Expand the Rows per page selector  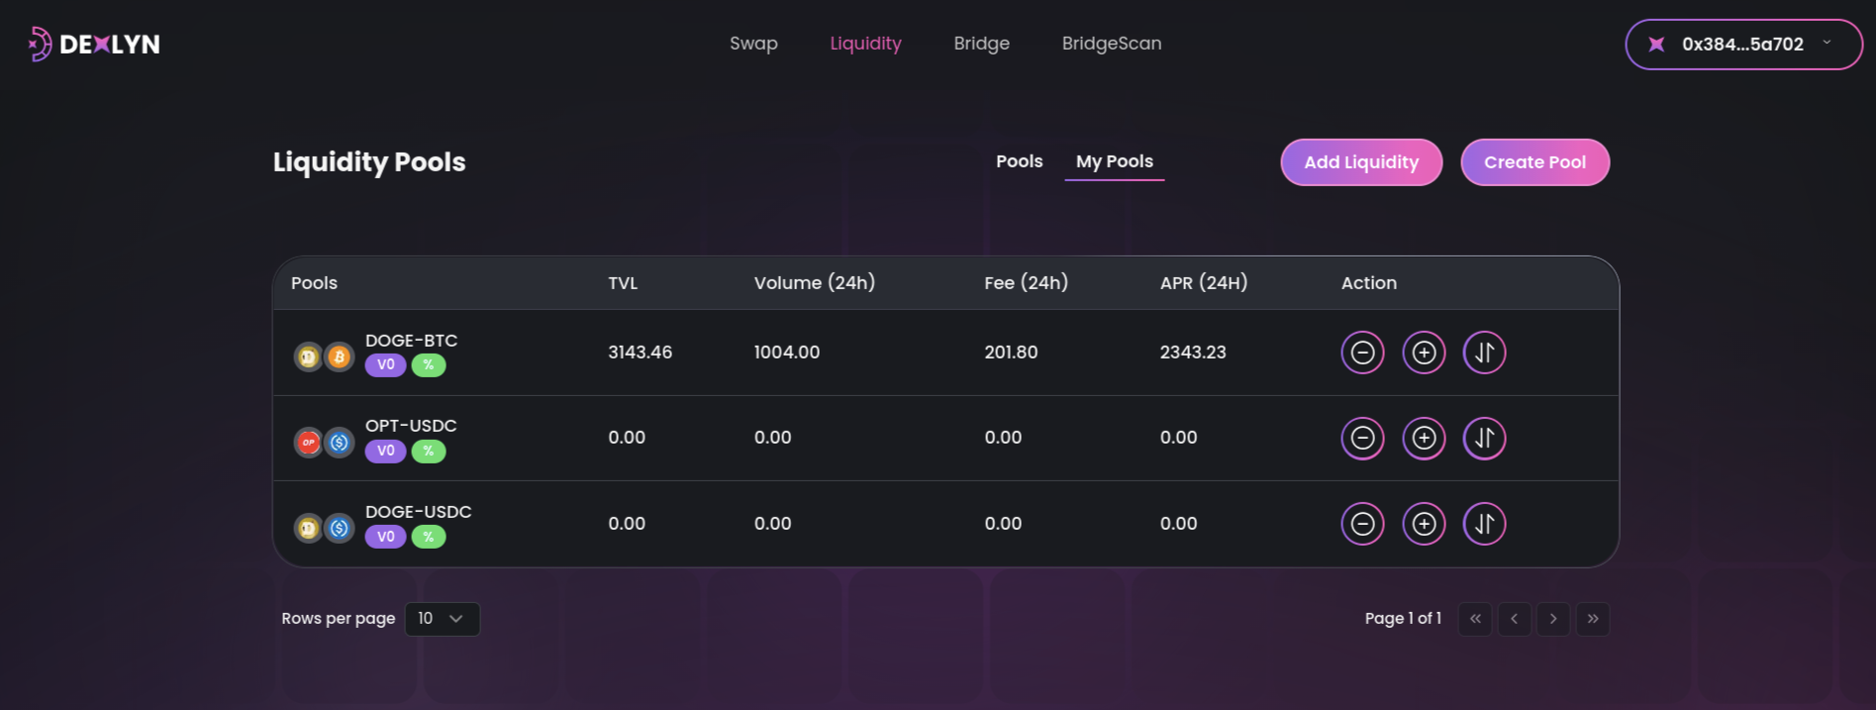click(442, 619)
